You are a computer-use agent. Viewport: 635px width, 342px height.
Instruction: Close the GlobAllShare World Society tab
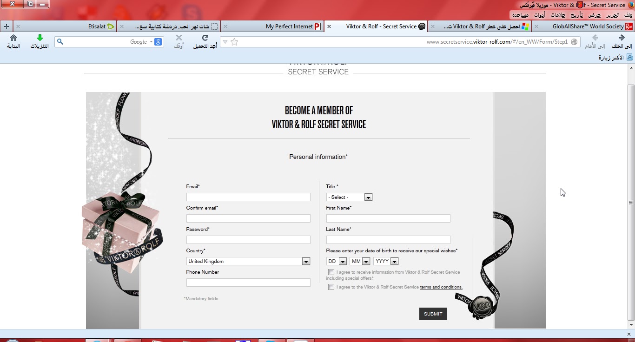536,26
